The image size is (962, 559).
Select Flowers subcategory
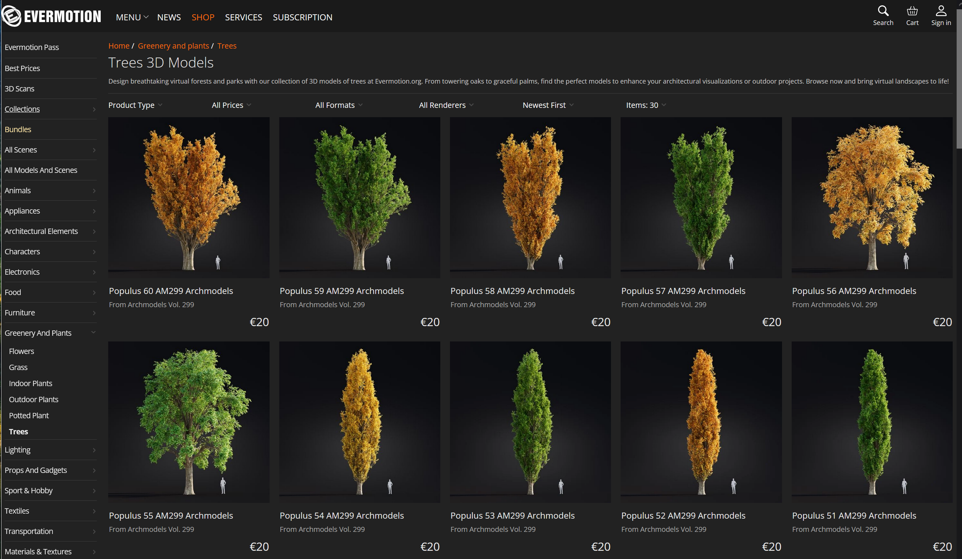[x=21, y=351]
